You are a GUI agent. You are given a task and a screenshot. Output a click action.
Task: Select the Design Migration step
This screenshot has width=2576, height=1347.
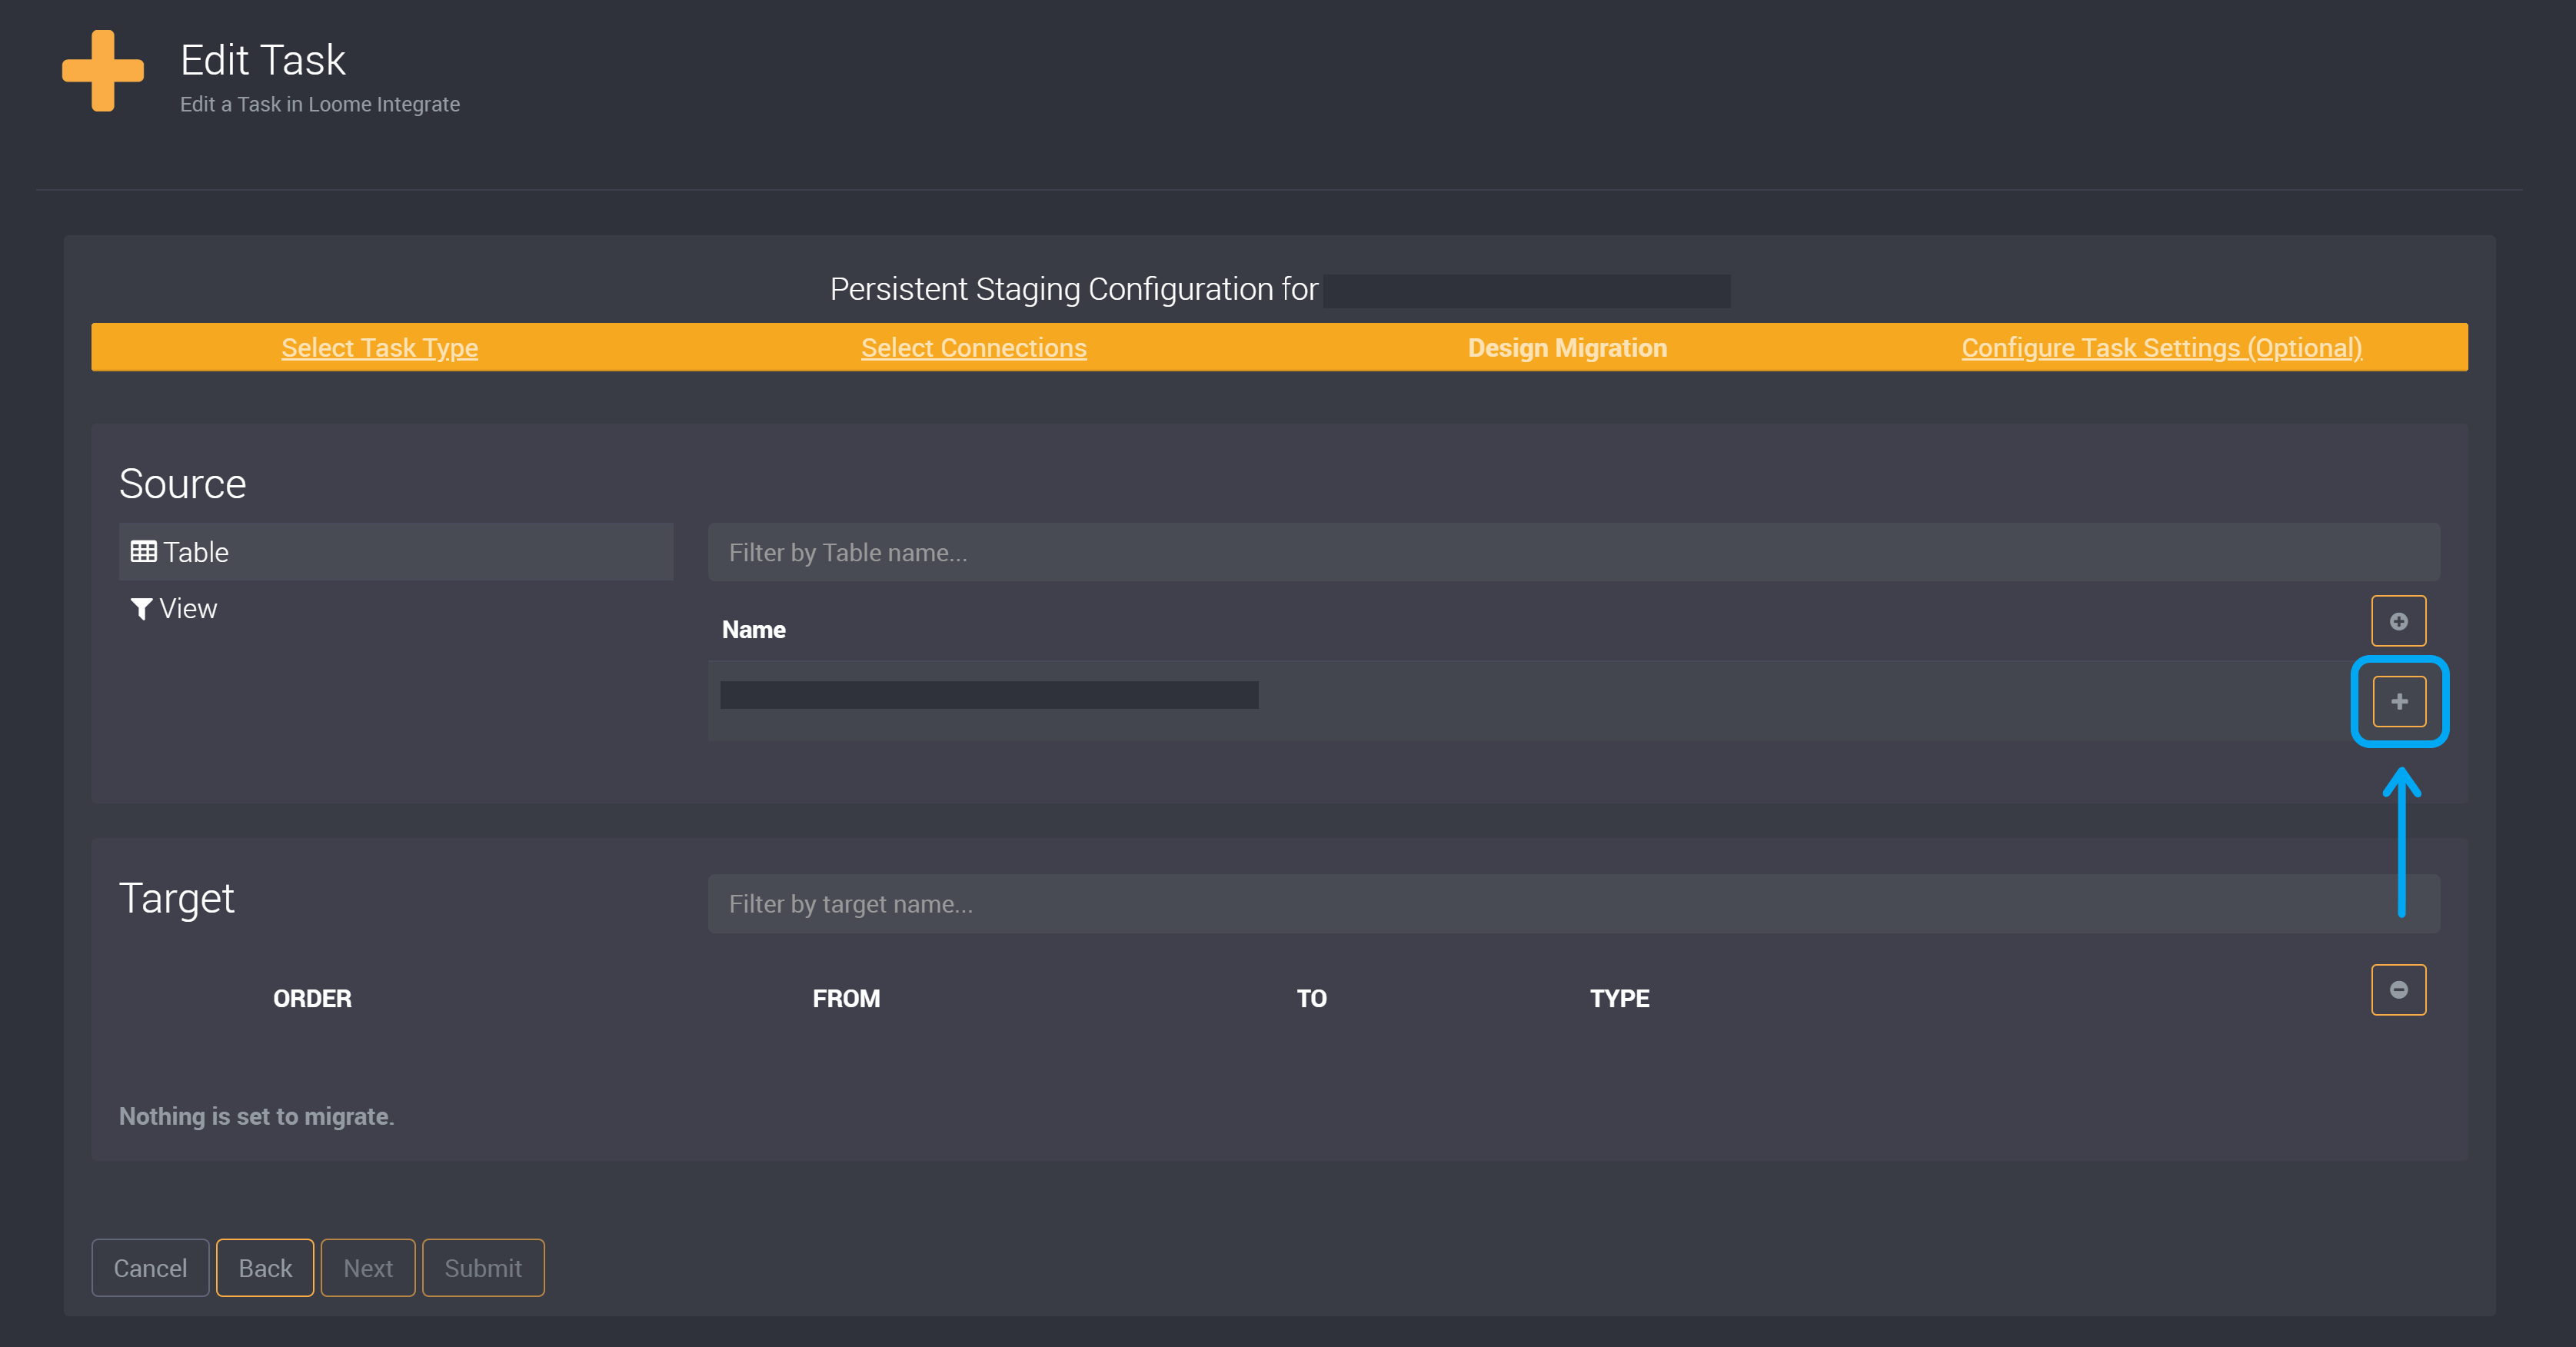(1566, 347)
